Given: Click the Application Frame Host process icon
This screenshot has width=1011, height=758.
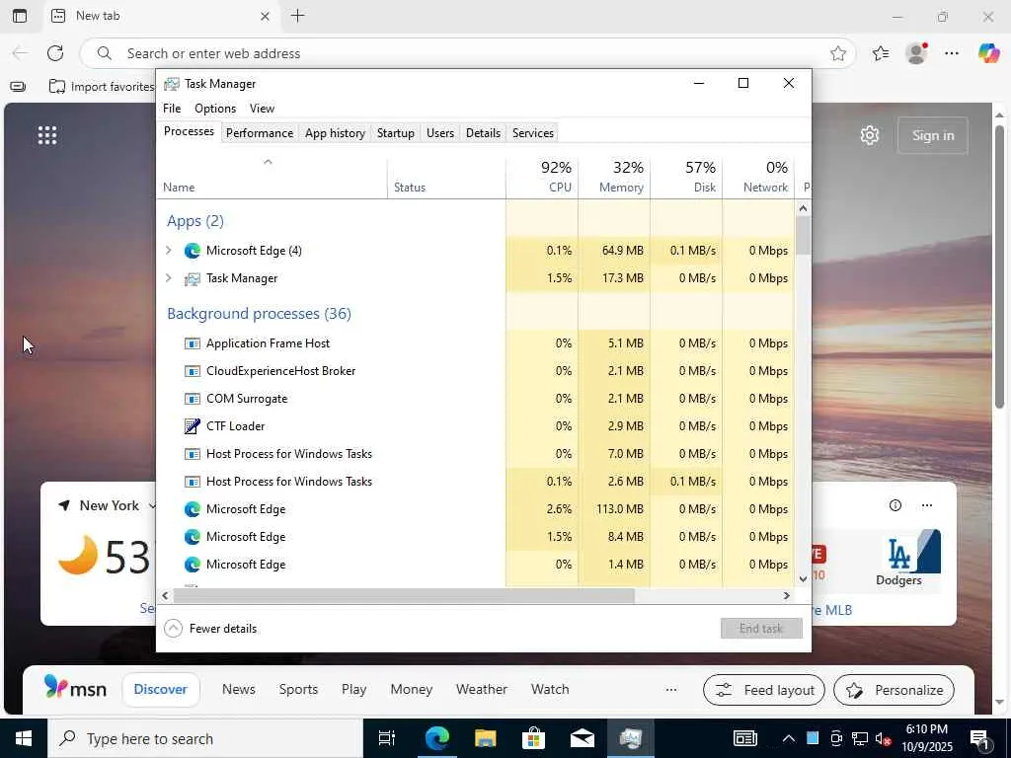Looking at the screenshot, I should (x=193, y=343).
